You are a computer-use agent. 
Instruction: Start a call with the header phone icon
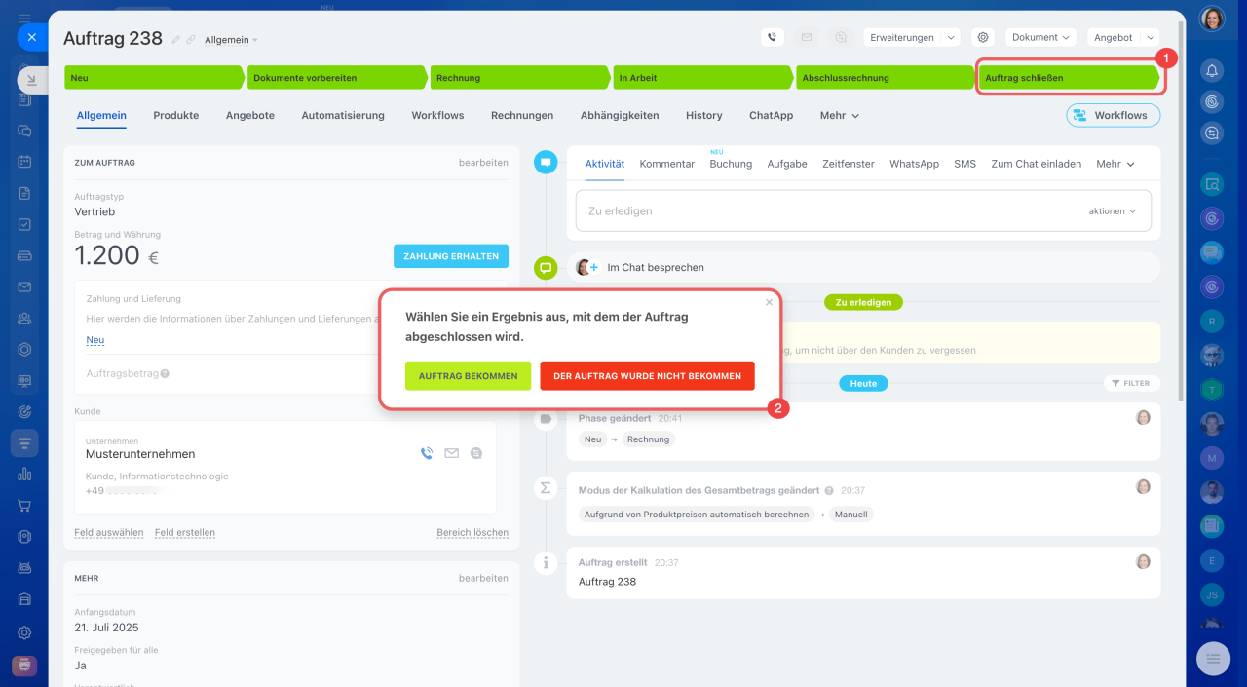click(x=773, y=37)
